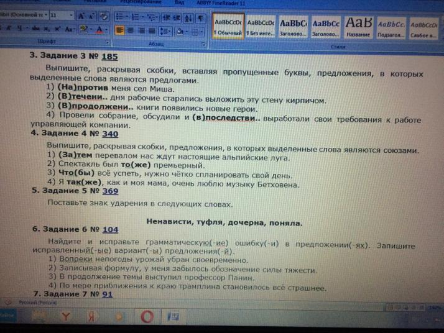Click the Shrink Font (small A) icon
The image size is (444, 333).
pos(92,16)
